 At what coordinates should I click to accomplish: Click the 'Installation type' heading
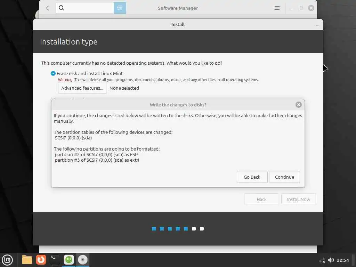coord(68,42)
